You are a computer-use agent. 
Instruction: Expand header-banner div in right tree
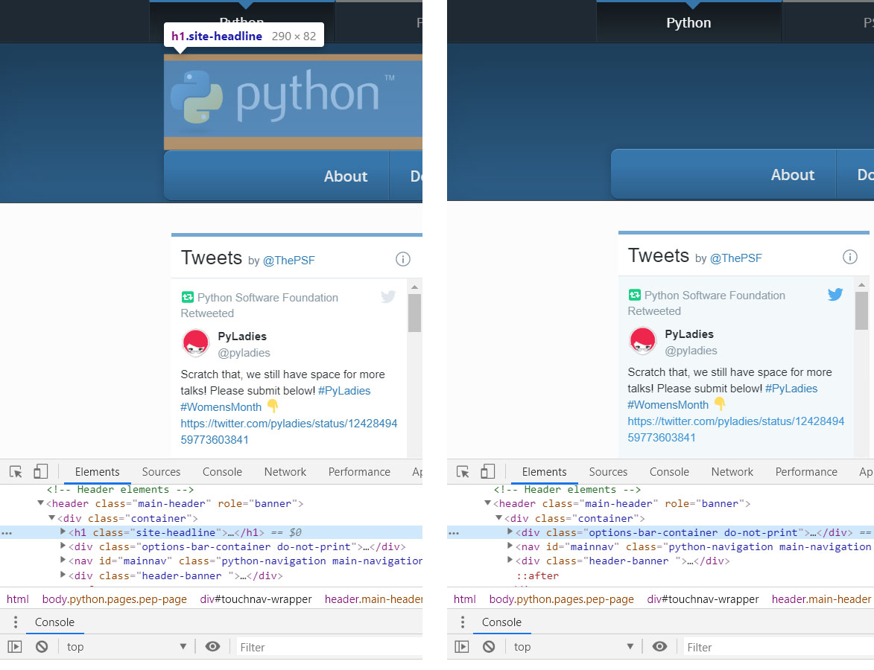click(510, 561)
